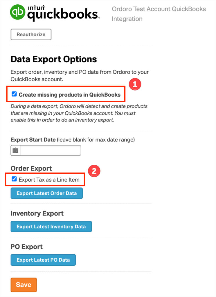Click the red number 1 annotation badge
The image size is (216, 297).
pyautogui.click(x=135, y=84)
